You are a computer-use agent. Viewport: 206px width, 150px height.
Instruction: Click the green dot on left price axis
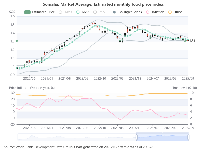click(x=17, y=41)
